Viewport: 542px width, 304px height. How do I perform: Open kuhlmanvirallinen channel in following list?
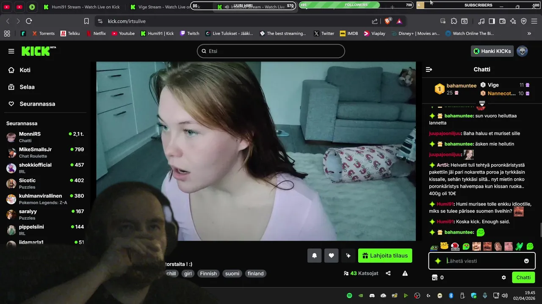[x=45, y=199]
